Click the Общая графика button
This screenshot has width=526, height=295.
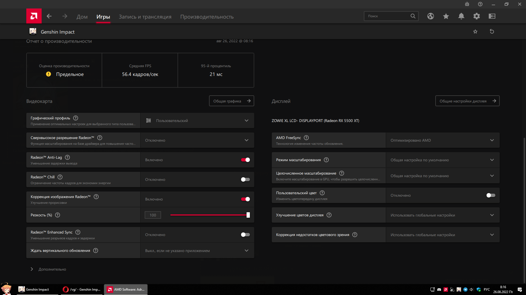pyautogui.click(x=231, y=101)
